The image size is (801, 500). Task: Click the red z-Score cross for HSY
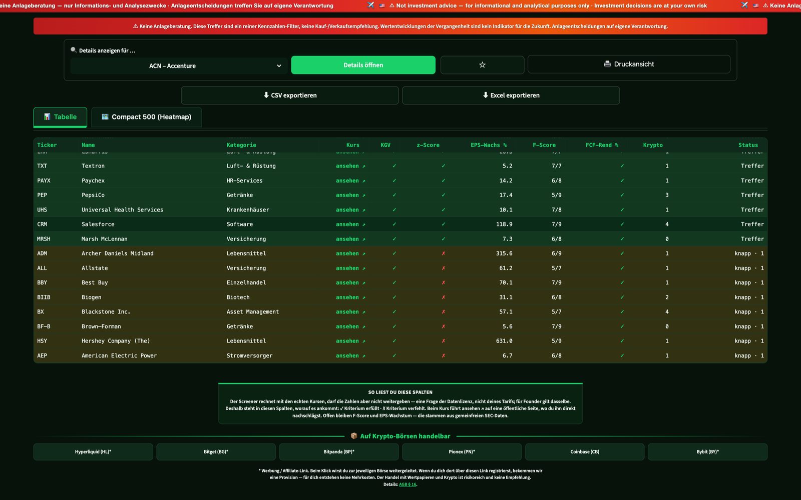[x=444, y=341]
